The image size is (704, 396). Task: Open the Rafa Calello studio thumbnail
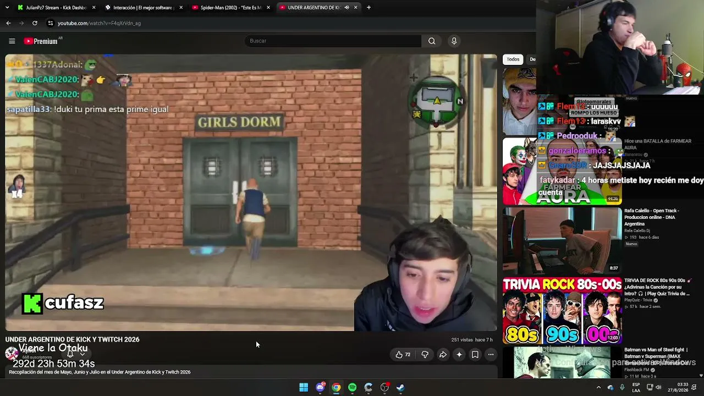click(562, 240)
